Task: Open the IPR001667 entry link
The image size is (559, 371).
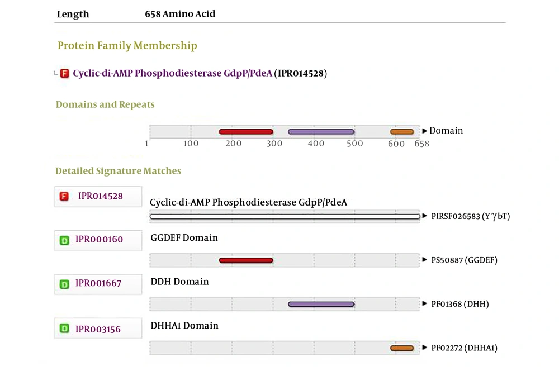Action: (x=98, y=283)
